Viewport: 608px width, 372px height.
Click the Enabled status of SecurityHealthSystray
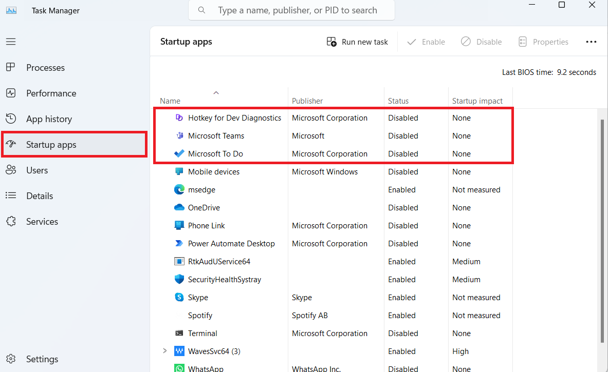click(x=402, y=280)
